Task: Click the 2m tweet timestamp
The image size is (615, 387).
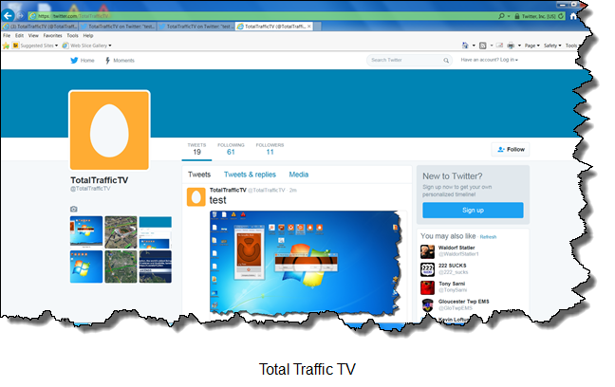Action: [293, 190]
